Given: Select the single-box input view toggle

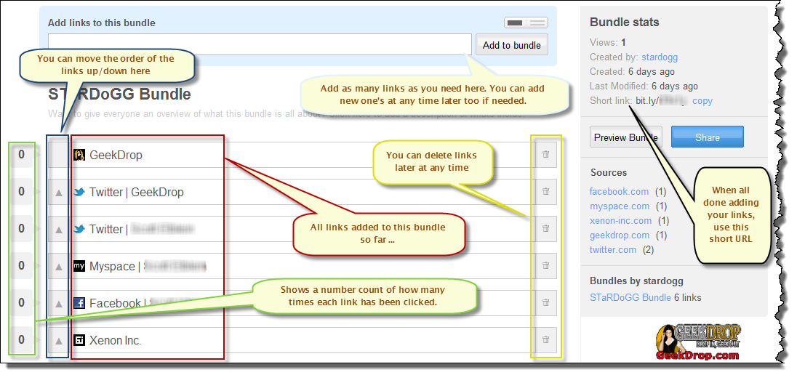Looking at the screenshot, I should point(516,23).
